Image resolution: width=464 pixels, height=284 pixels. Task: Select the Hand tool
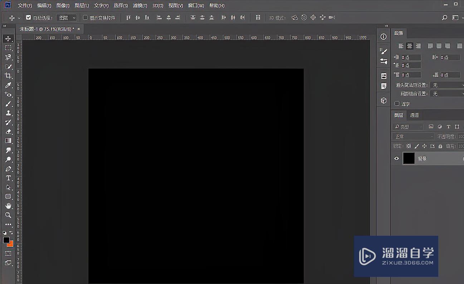8,206
